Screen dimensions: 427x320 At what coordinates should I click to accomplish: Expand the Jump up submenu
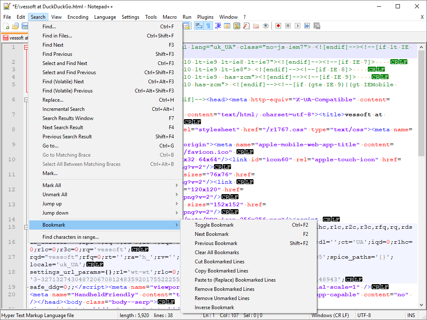[x=104, y=204]
